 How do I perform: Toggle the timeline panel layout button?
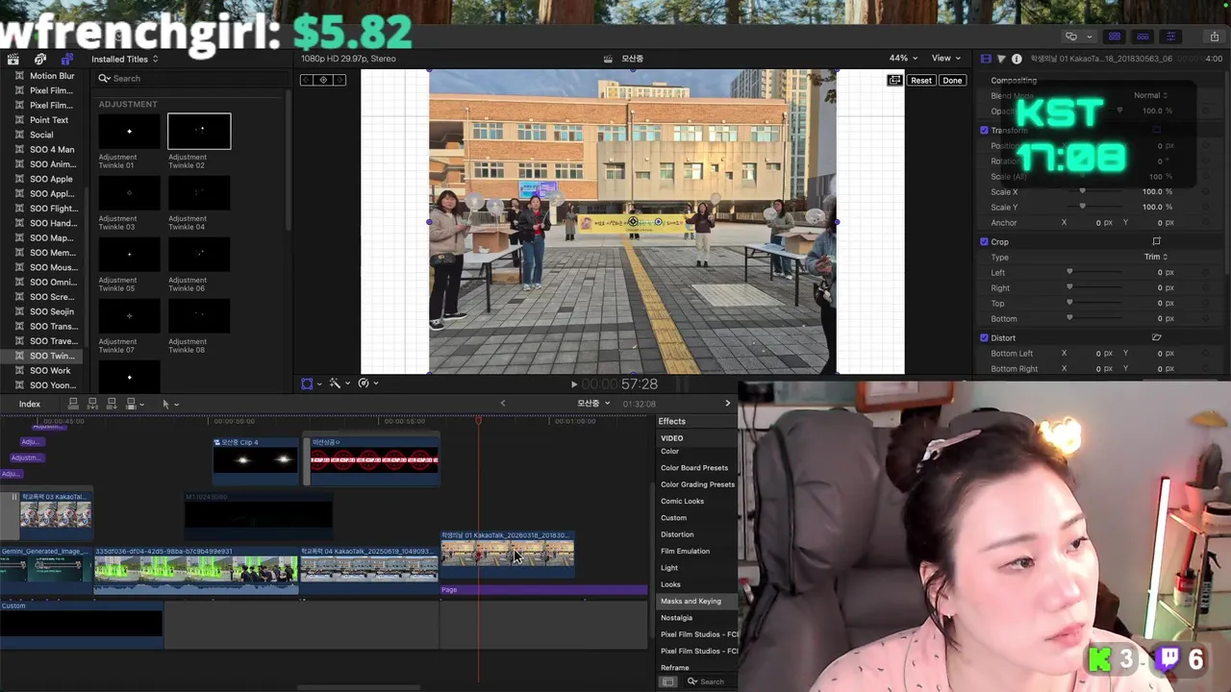point(1143,37)
